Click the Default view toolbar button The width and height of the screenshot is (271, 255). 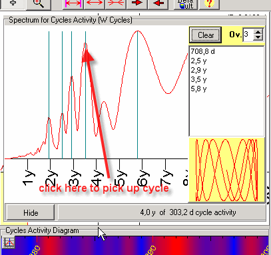(x=186, y=4)
